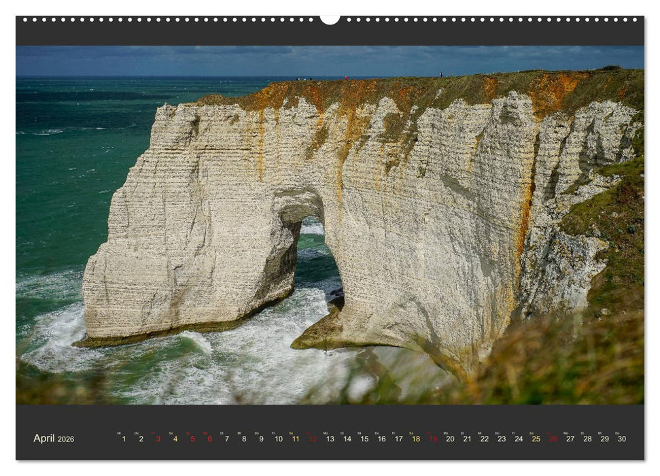
Task: Select red Sunday date 12
Action: [313, 439]
